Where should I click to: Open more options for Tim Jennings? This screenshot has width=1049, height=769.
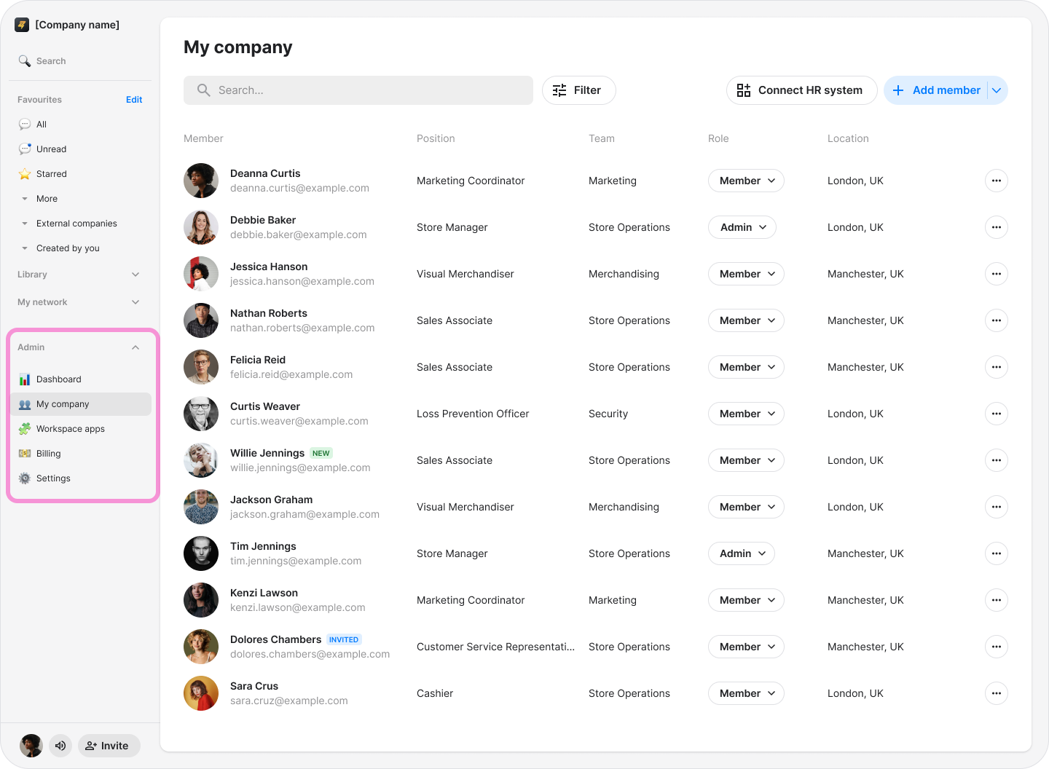tap(997, 553)
